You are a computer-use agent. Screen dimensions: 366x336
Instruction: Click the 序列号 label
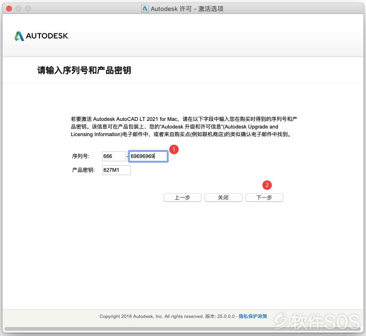(80, 156)
